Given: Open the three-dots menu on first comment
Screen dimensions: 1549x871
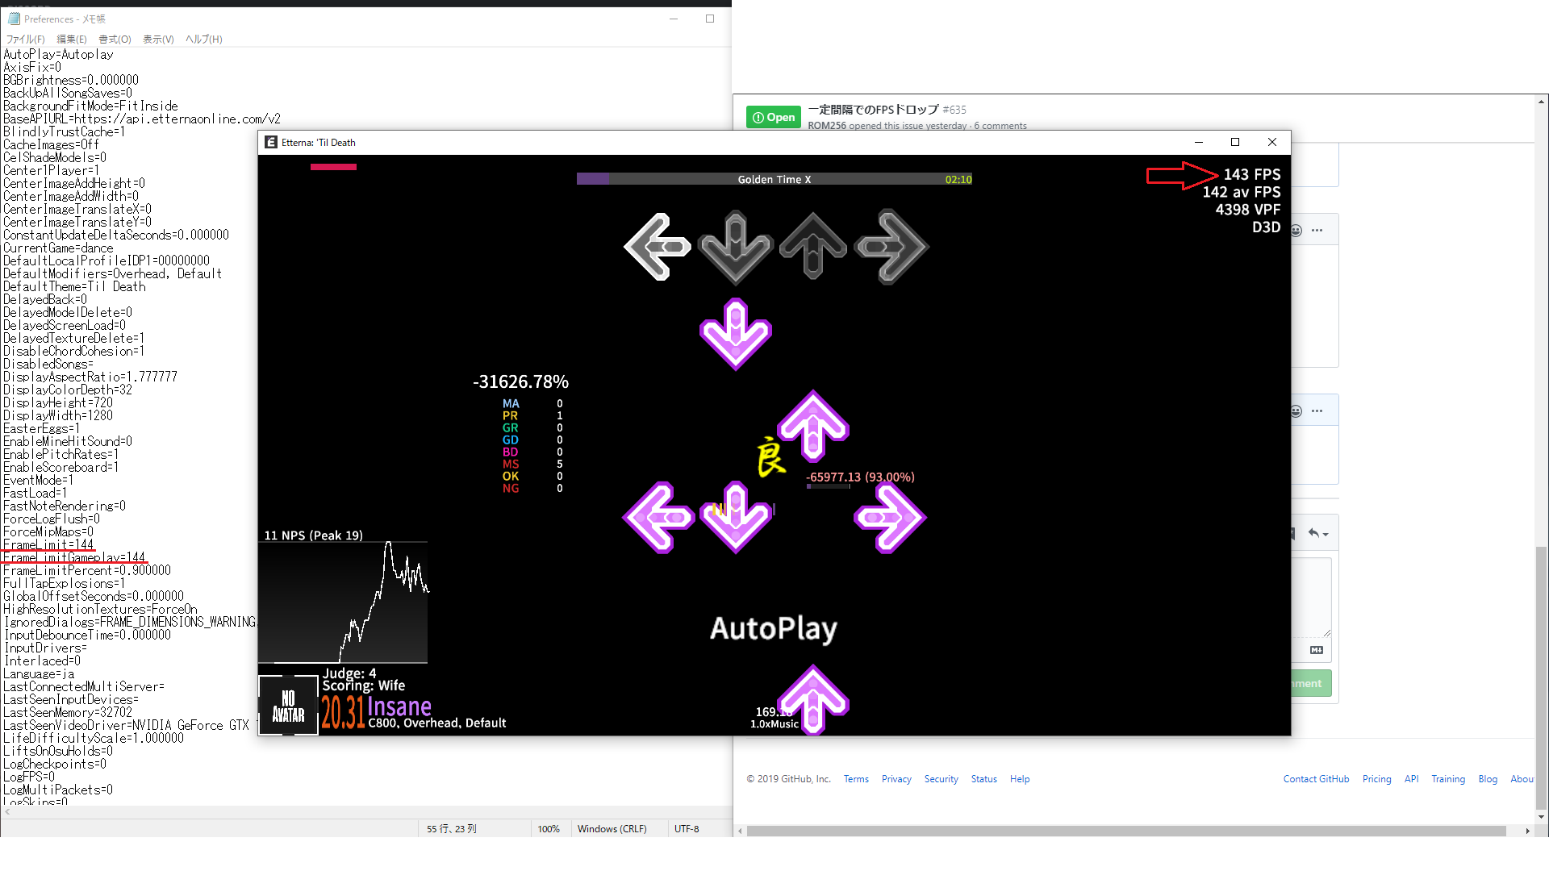Looking at the screenshot, I should (x=1317, y=231).
